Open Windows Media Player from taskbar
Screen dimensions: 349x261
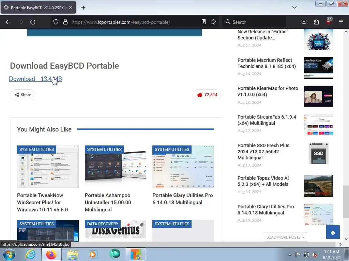point(93,254)
